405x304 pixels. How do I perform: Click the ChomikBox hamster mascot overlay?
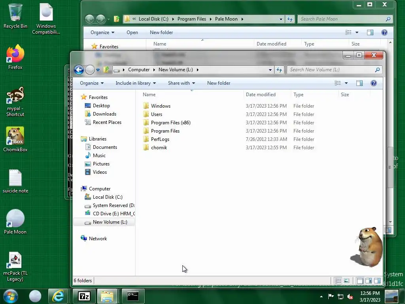pos(367,247)
